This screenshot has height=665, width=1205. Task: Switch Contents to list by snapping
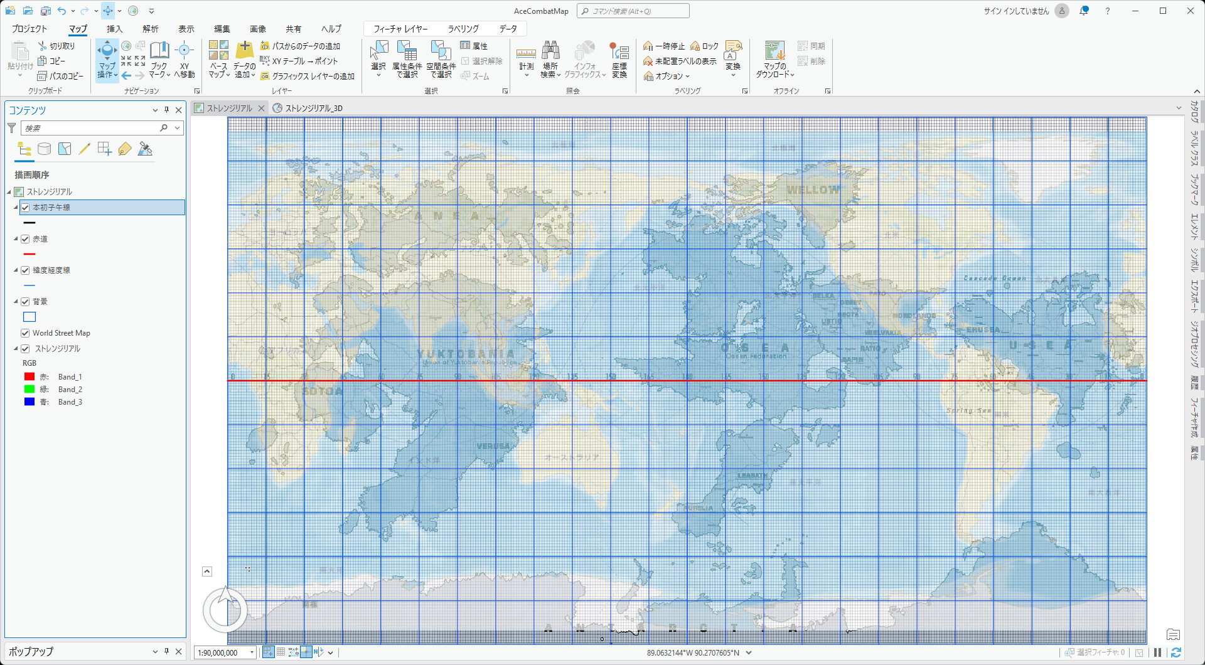point(105,149)
